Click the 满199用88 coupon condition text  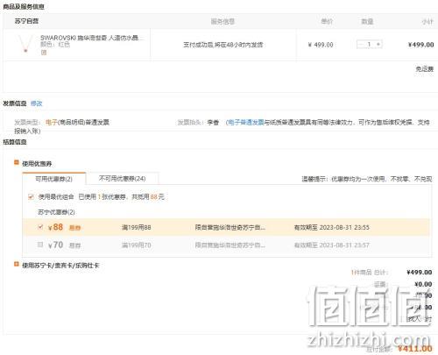pyautogui.click(x=137, y=227)
